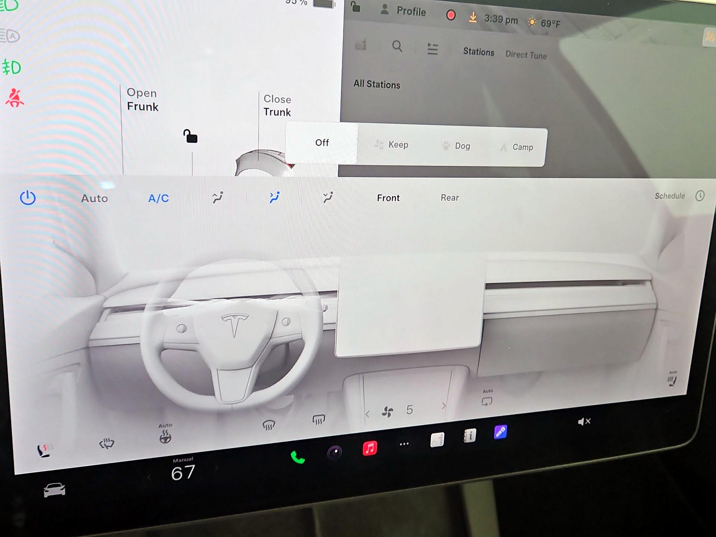Tap the 3:39 pm clock
Viewport: 716px width, 537px height.
click(x=501, y=19)
